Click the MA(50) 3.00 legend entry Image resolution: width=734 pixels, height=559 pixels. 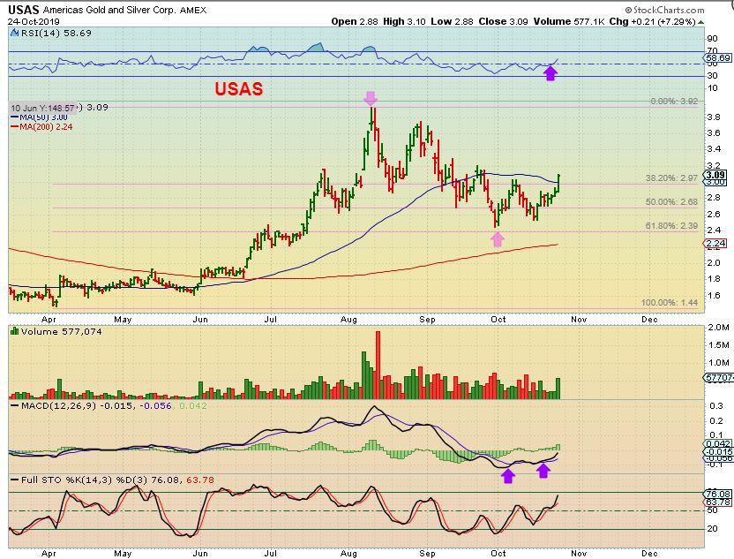coord(40,117)
